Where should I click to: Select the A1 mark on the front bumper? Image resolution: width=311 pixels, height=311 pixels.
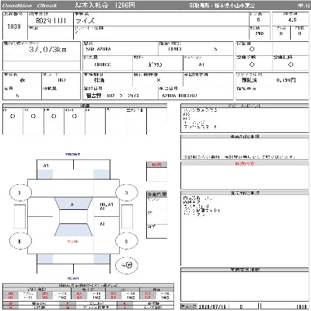tap(46, 166)
